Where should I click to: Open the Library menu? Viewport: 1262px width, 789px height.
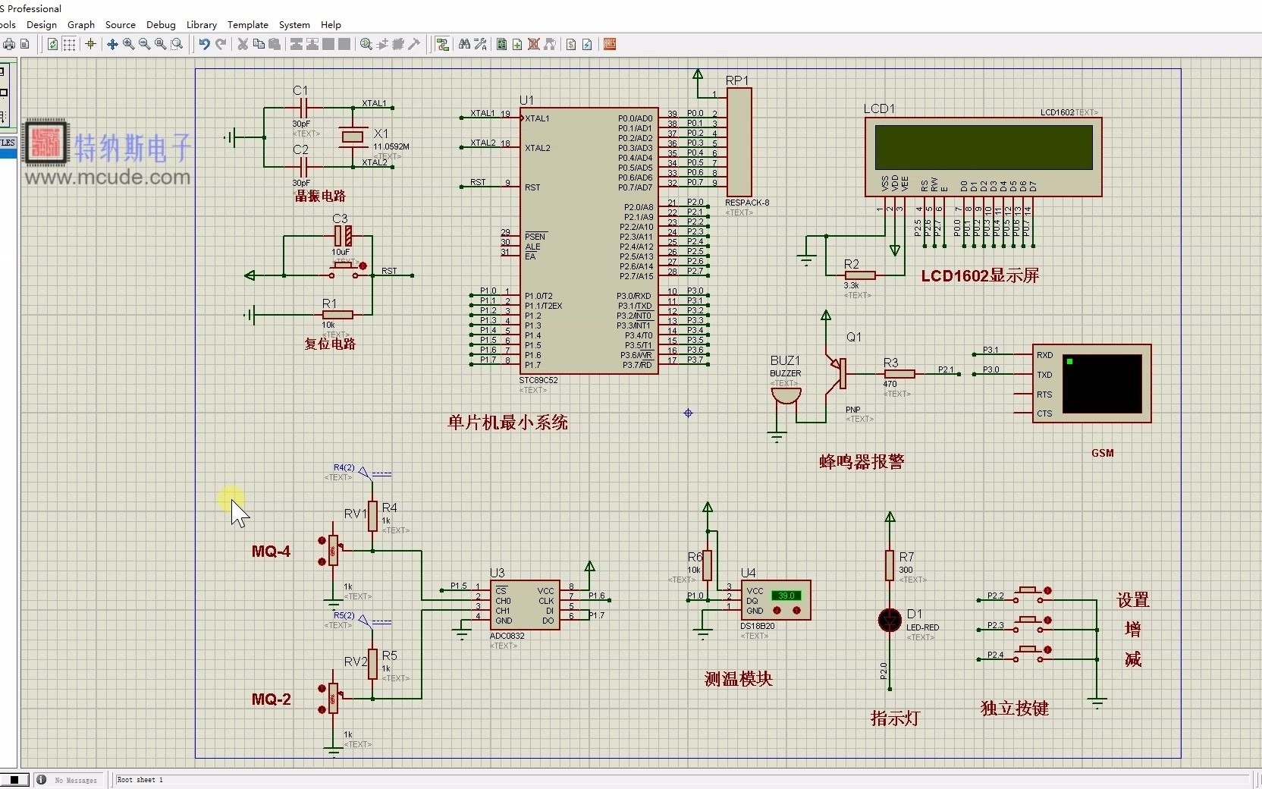tap(202, 24)
